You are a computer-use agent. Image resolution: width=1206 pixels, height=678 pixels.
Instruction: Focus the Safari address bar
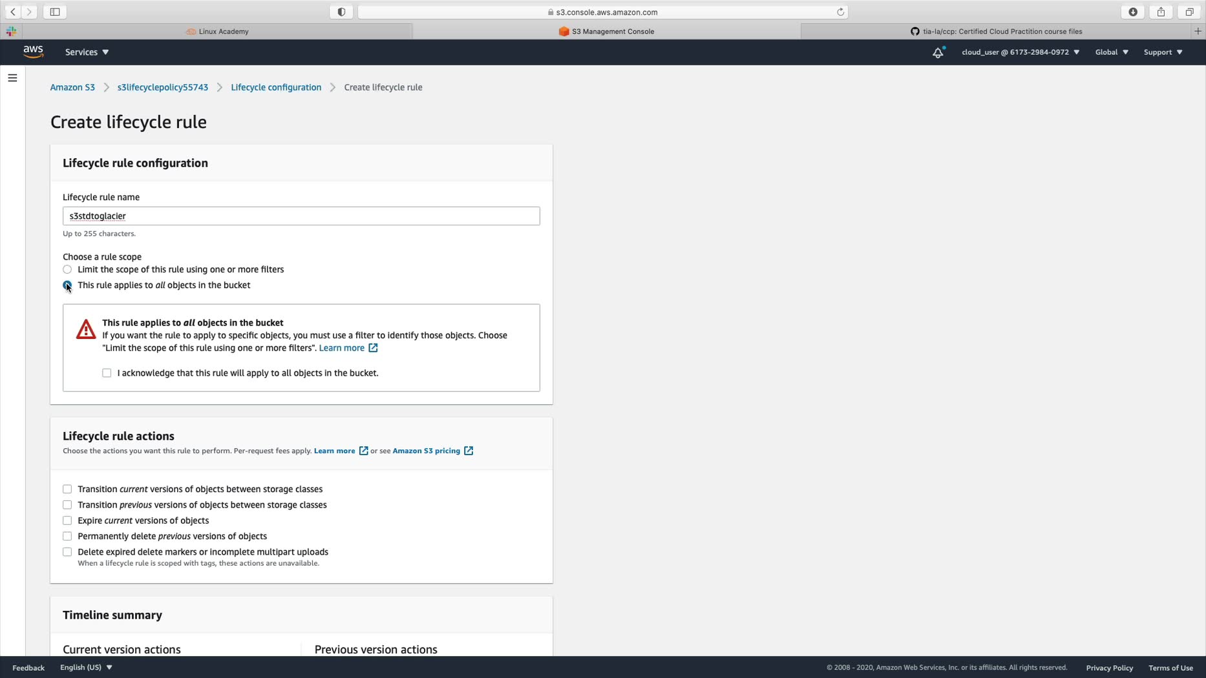(x=602, y=12)
